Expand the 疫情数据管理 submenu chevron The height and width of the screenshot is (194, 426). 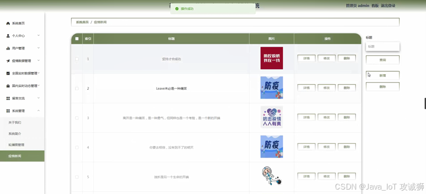[38, 60]
